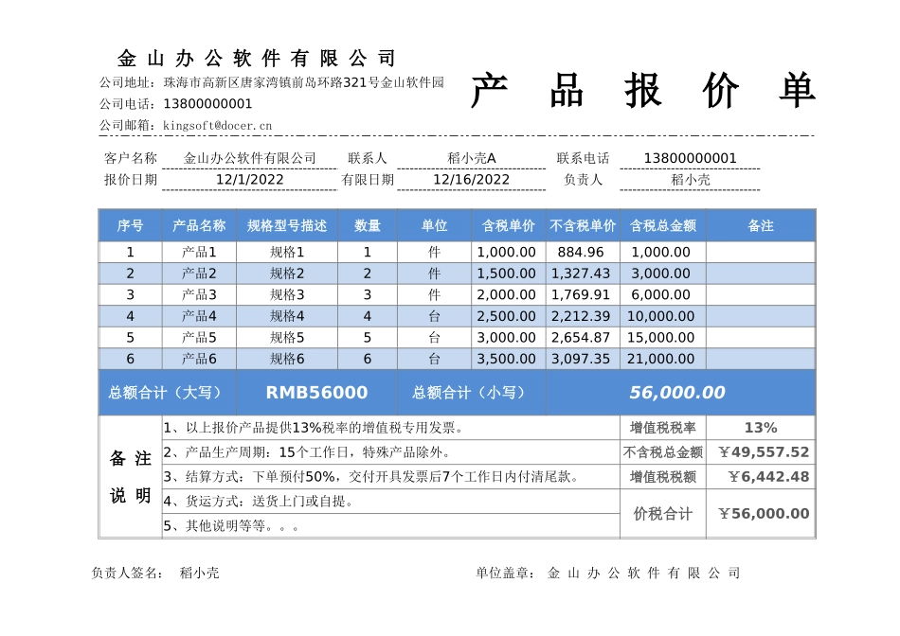The width and height of the screenshot is (900, 636).
Task: Select the 产品1 cell in the table
Action: click(x=199, y=252)
